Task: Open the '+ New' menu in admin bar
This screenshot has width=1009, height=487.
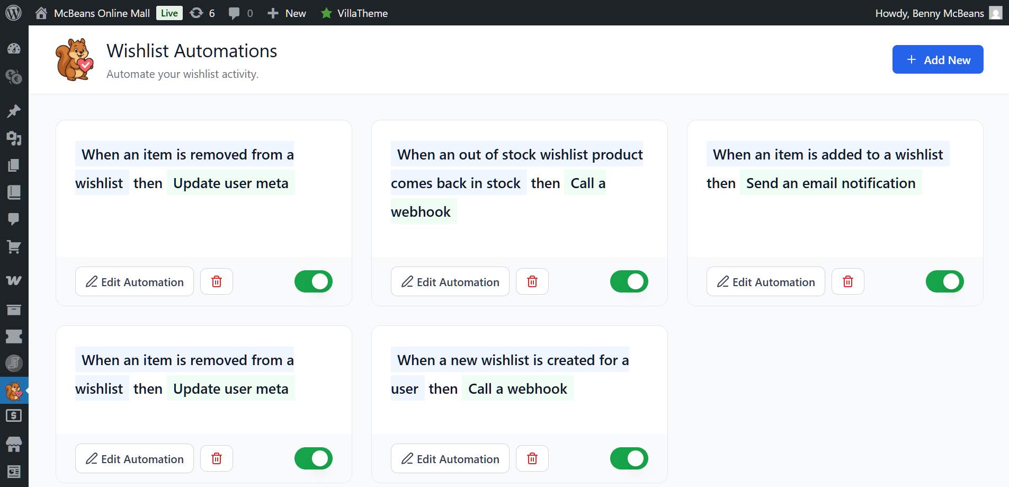Action: [x=287, y=13]
